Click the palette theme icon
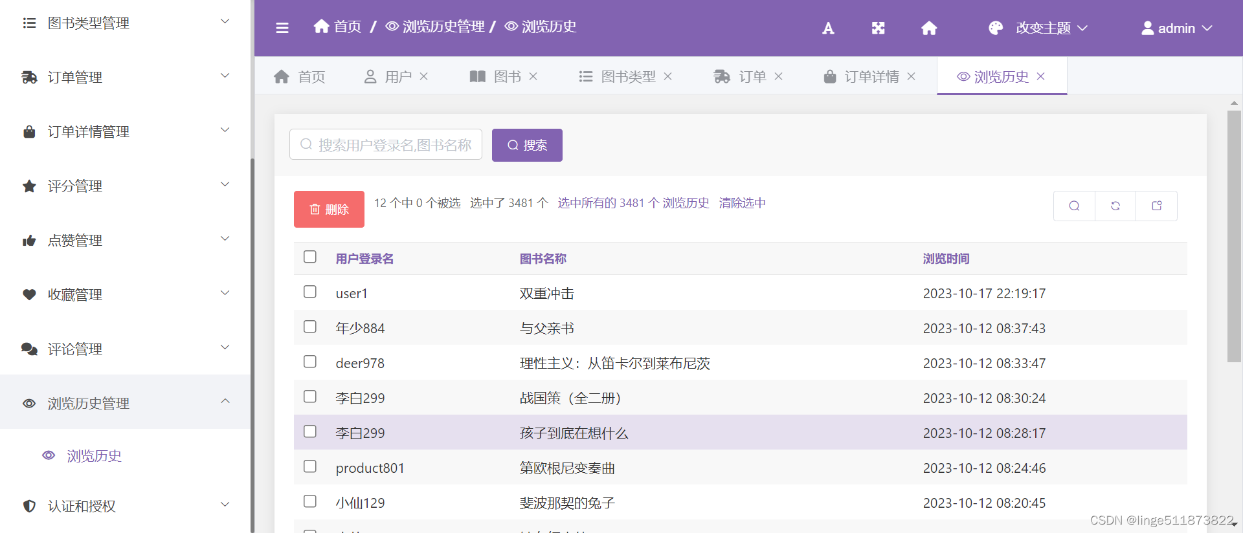 (x=996, y=28)
